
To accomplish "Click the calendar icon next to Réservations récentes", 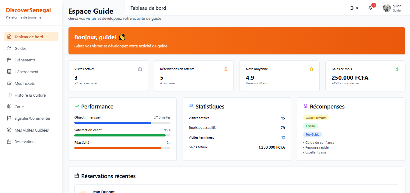I will (77, 176).
